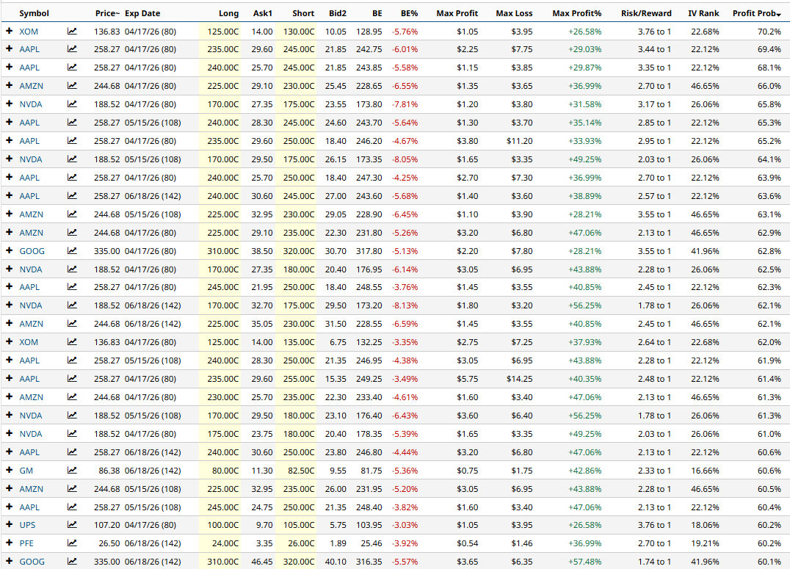
Task: Open chart for AMZN 63.1% row
Action: pos(72,214)
